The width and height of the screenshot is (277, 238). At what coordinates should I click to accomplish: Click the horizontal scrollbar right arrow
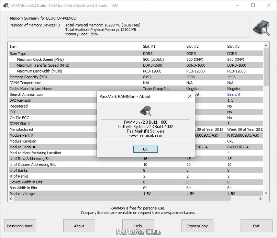261,199
